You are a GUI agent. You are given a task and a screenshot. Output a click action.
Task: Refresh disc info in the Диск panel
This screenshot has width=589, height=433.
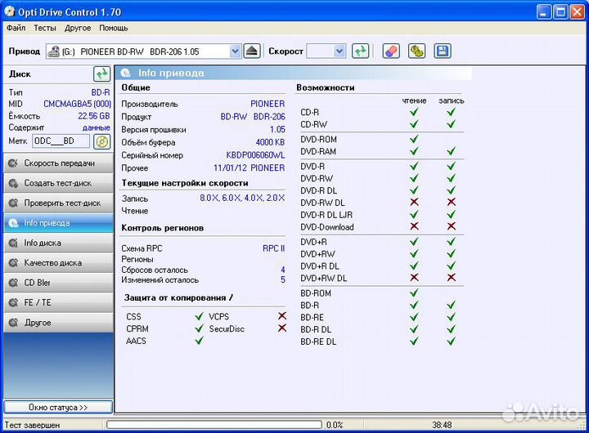[101, 74]
